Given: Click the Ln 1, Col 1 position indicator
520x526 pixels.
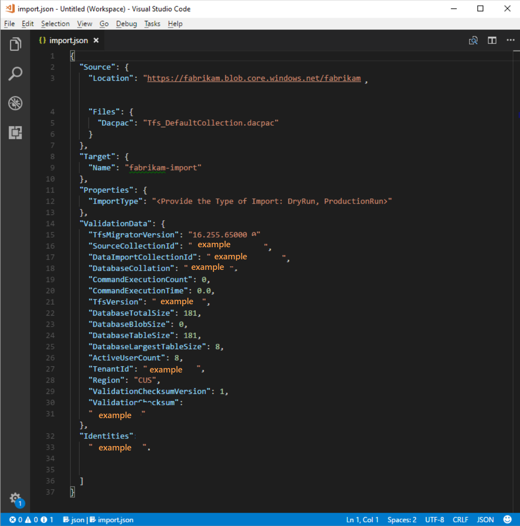Looking at the screenshot, I should click(362, 520).
